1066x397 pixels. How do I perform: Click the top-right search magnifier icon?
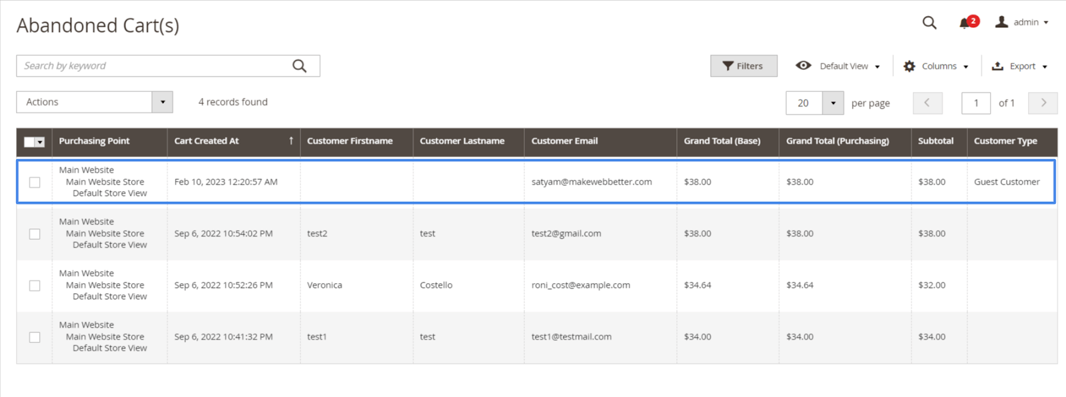pos(929,23)
